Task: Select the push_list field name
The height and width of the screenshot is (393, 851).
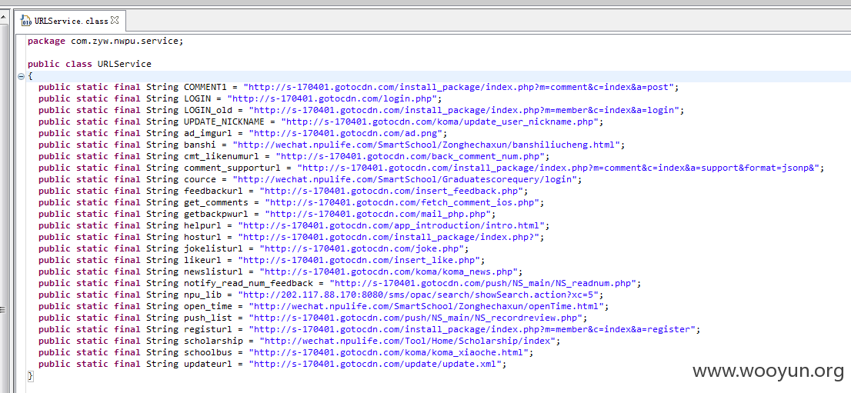Action: [x=211, y=318]
